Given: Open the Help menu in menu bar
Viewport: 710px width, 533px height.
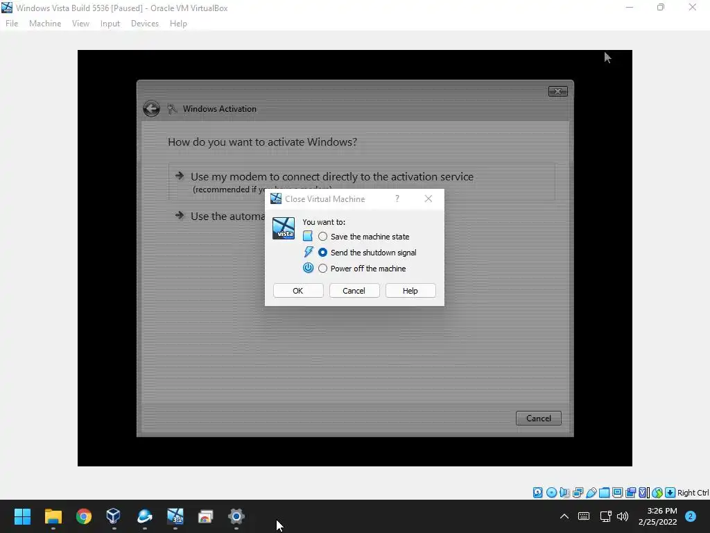Looking at the screenshot, I should [178, 24].
